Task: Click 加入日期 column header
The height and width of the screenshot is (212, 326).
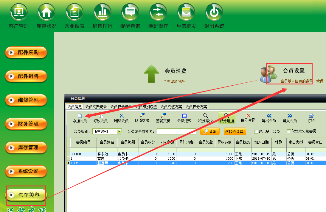Action: coord(262,142)
